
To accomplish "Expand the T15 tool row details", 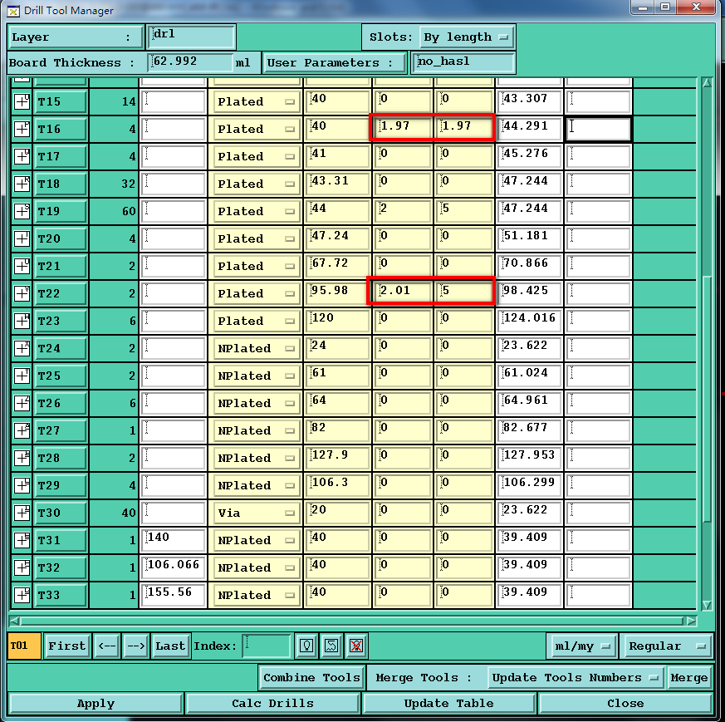I will point(22,101).
